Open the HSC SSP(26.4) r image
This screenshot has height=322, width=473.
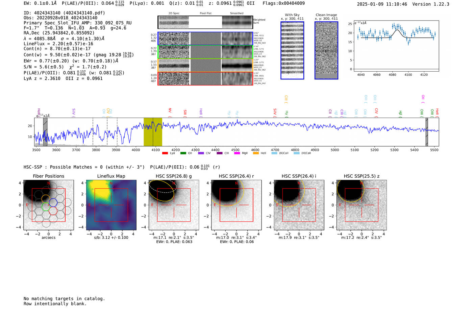coord(236,205)
